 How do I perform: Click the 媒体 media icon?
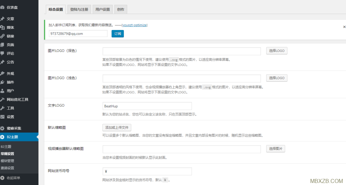click(x=2, y=27)
